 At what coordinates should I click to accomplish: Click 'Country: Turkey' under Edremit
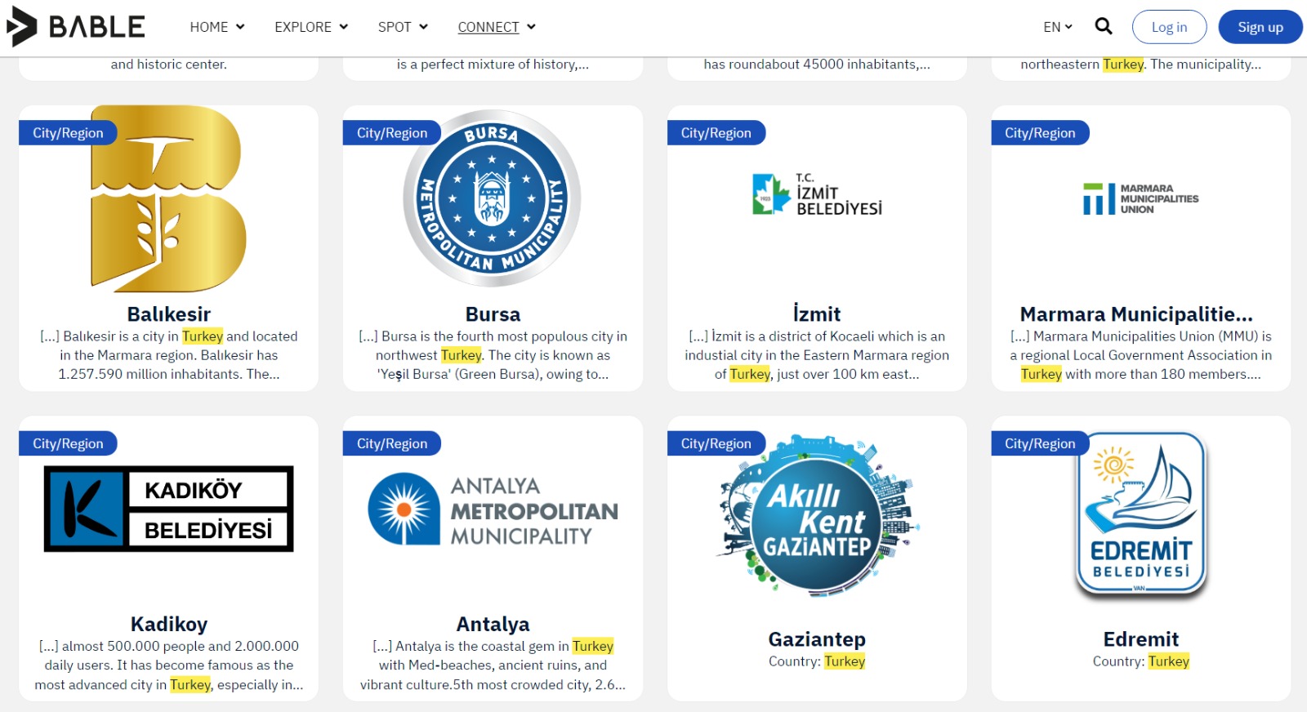click(x=1140, y=661)
